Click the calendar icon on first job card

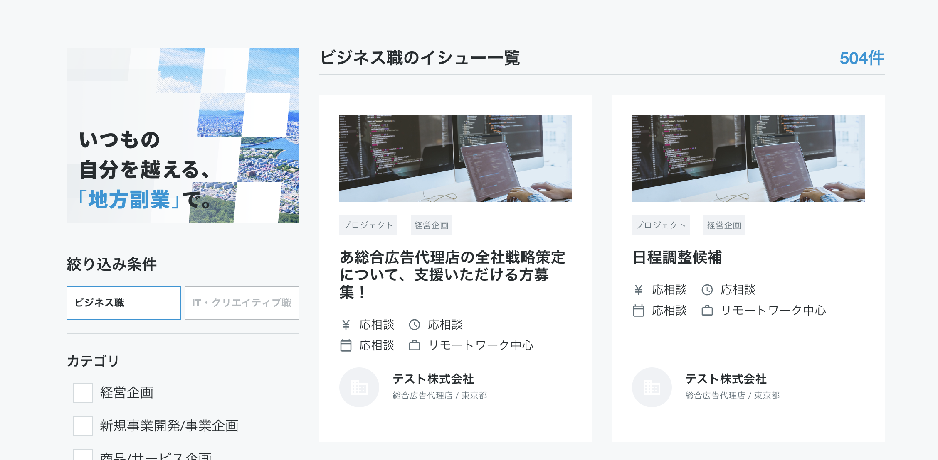[346, 345]
